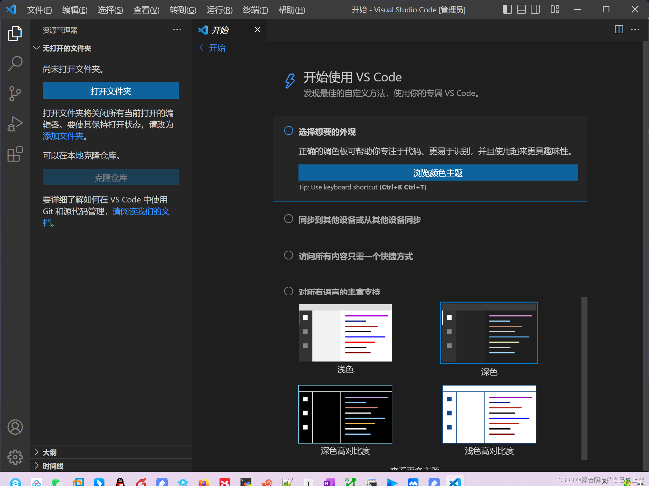Choose the 浅色 light theme preview

pyautogui.click(x=345, y=333)
